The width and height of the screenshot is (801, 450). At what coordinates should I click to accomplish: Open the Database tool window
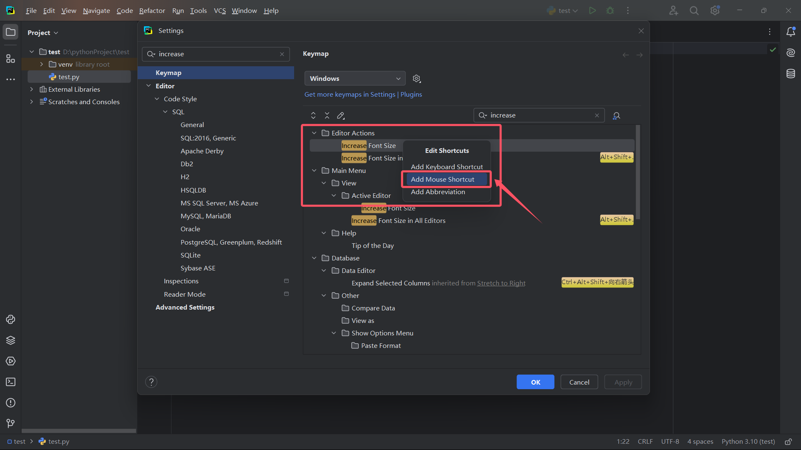pyautogui.click(x=791, y=74)
